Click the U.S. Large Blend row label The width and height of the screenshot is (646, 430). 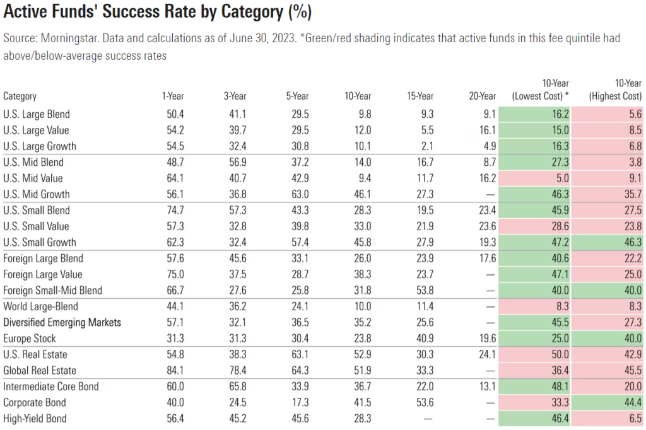click(x=37, y=114)
